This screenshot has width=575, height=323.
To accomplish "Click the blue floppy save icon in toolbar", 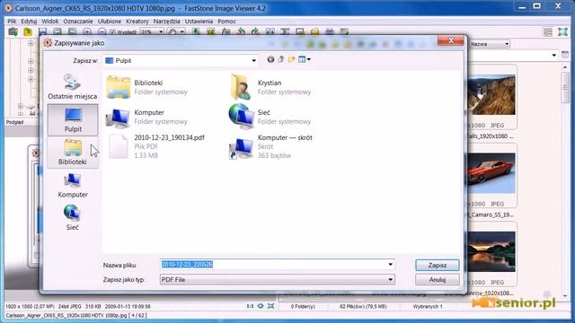I will click(42, 32).
